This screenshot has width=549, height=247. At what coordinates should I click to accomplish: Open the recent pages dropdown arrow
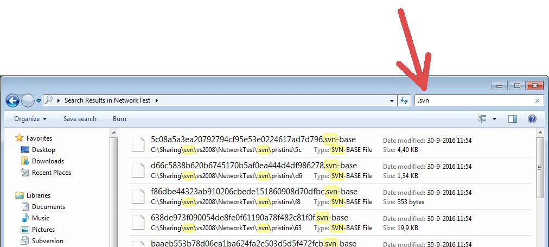coord(39,102)
